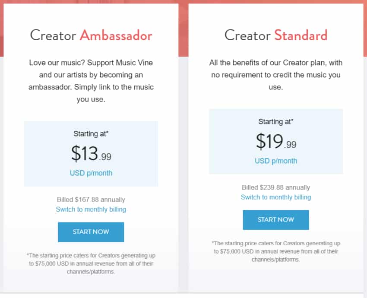This screenshot has width=367, height=298.
Task: Click the $75,000 footnote under Standard plan
Action: 276,251
